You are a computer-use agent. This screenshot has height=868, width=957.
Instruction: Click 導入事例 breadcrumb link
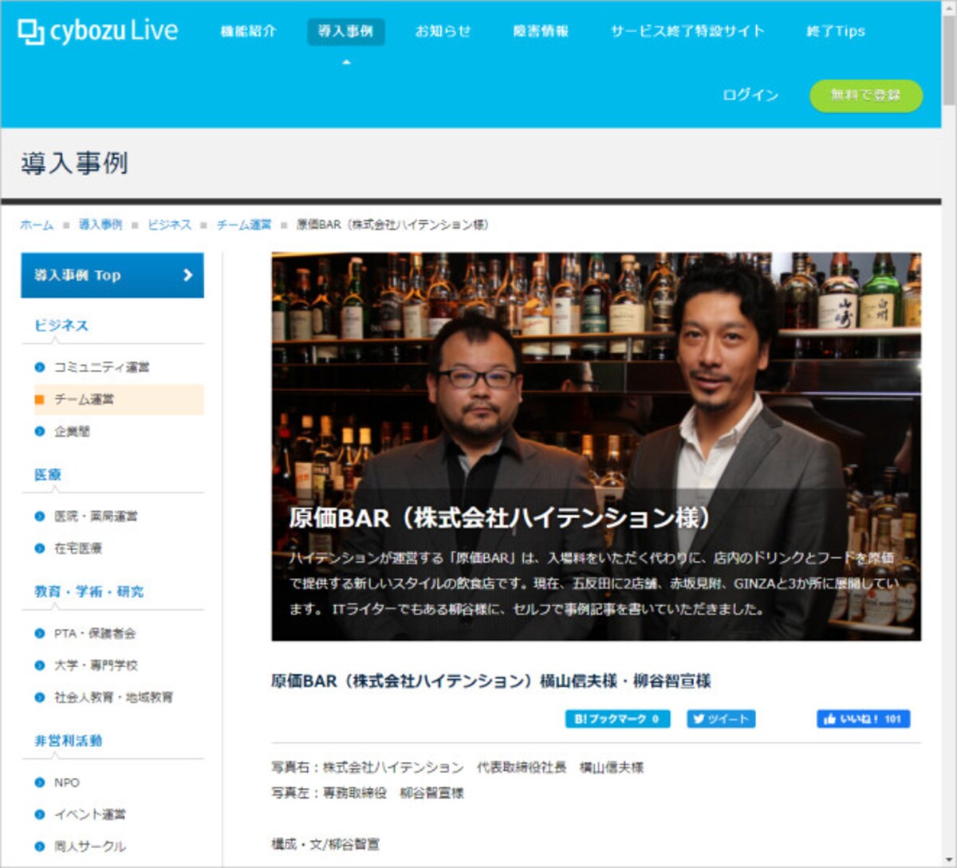coord(100,225)
